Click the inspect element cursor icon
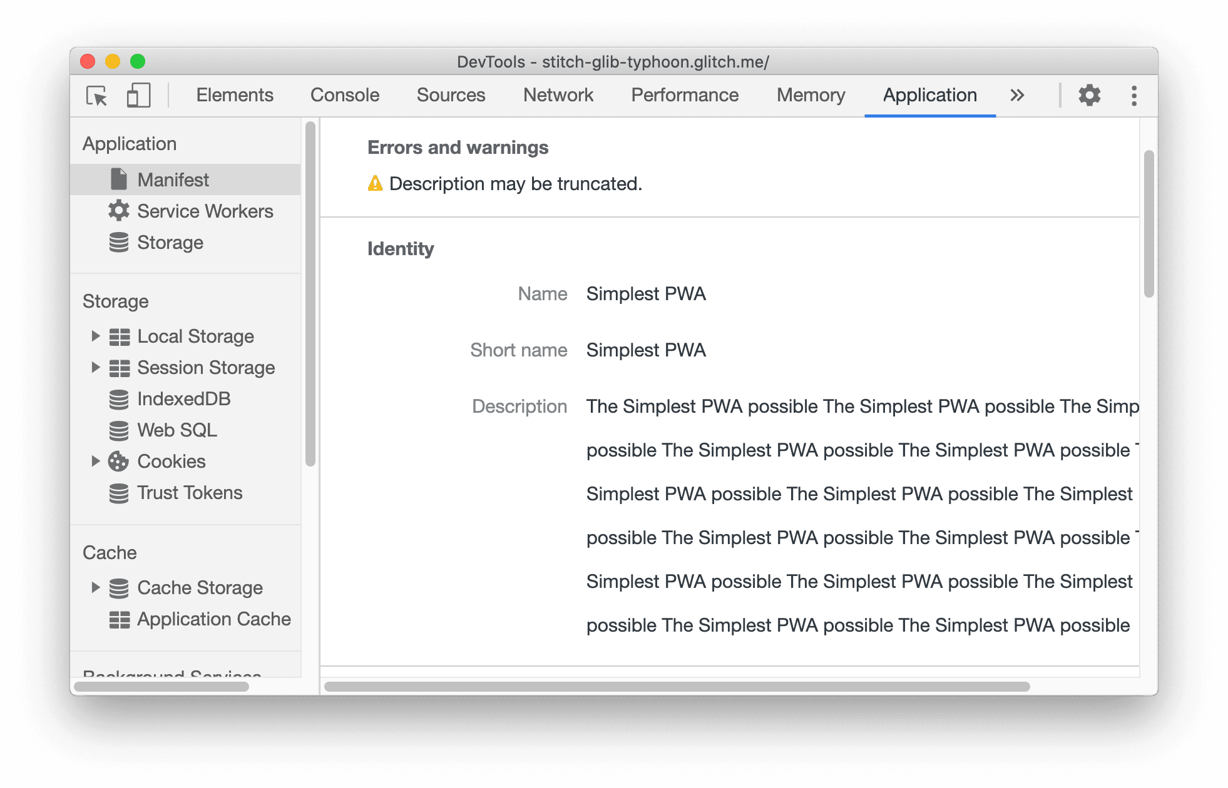This screenshot has height=788, width=1228. click(x=96, y=95)
